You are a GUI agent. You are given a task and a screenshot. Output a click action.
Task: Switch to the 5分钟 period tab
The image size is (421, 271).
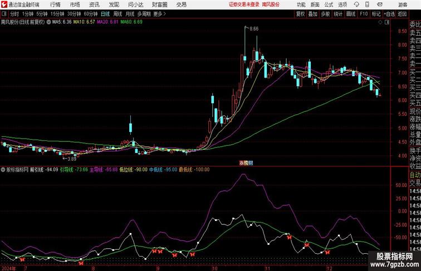click(42, 14)
